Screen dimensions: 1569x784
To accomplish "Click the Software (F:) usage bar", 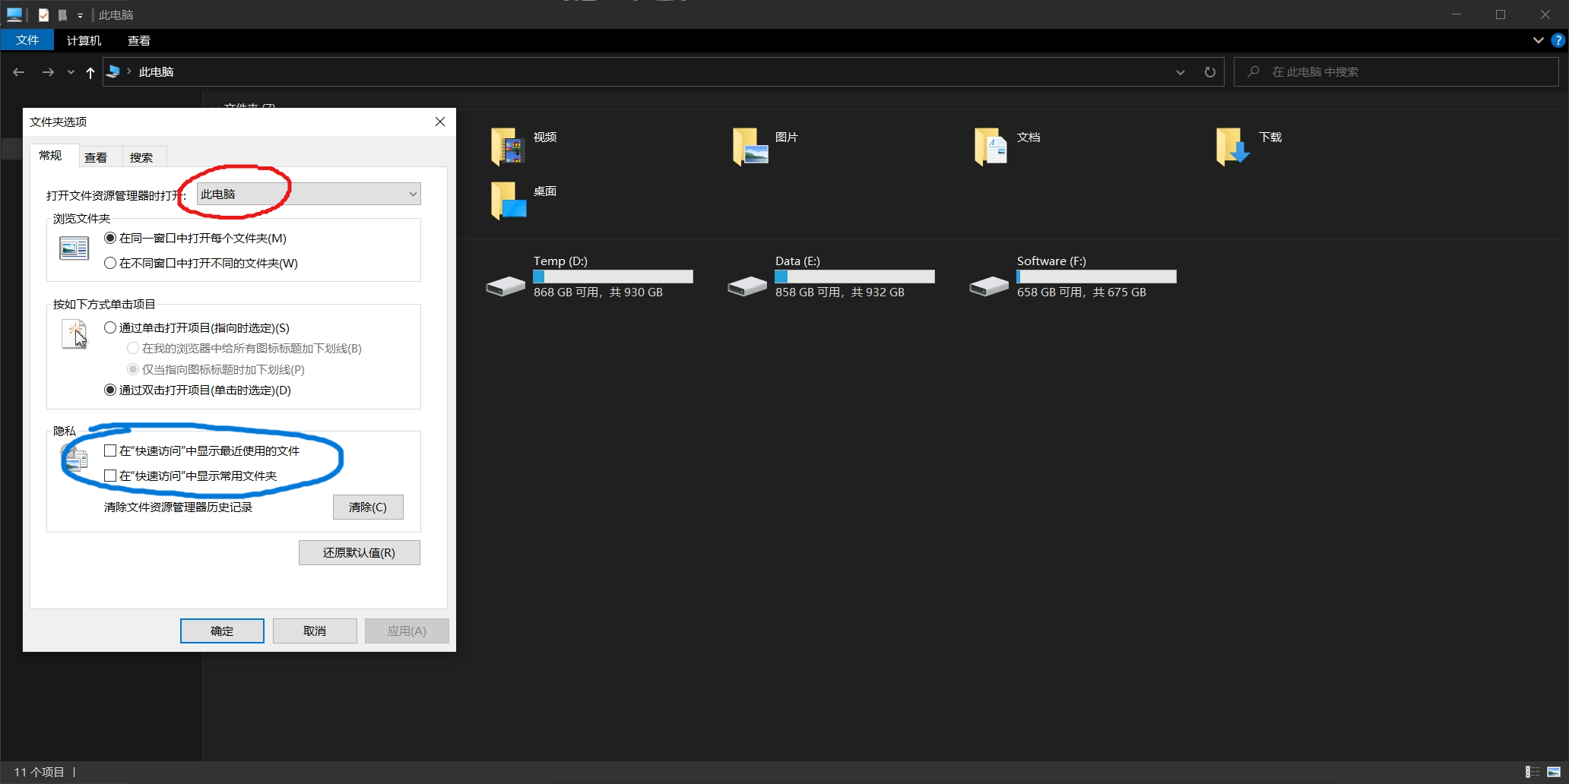I will pos(1096,277).
